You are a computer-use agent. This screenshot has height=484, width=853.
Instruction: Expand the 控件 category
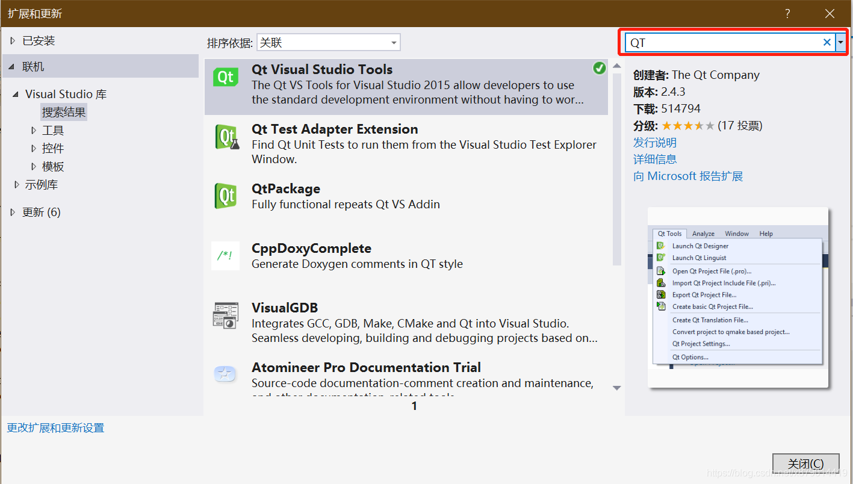click(34, 148)
